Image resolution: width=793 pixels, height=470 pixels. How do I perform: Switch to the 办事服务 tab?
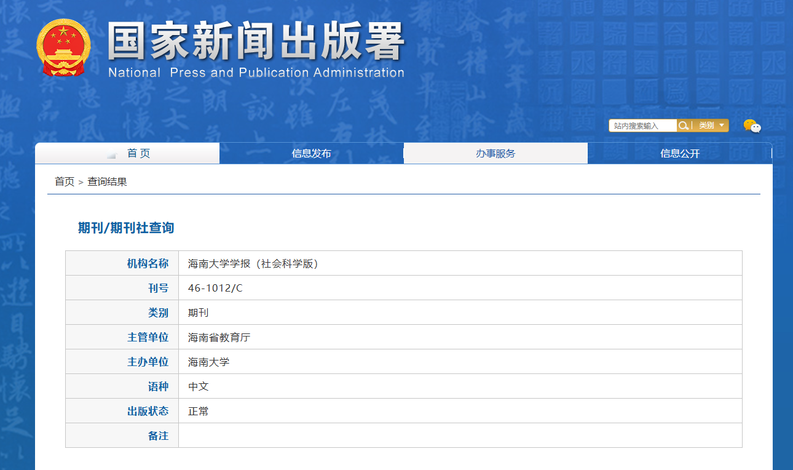[x=495, y=154]
